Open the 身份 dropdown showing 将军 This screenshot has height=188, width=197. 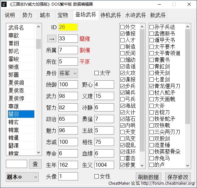click(x=68, y=73)
